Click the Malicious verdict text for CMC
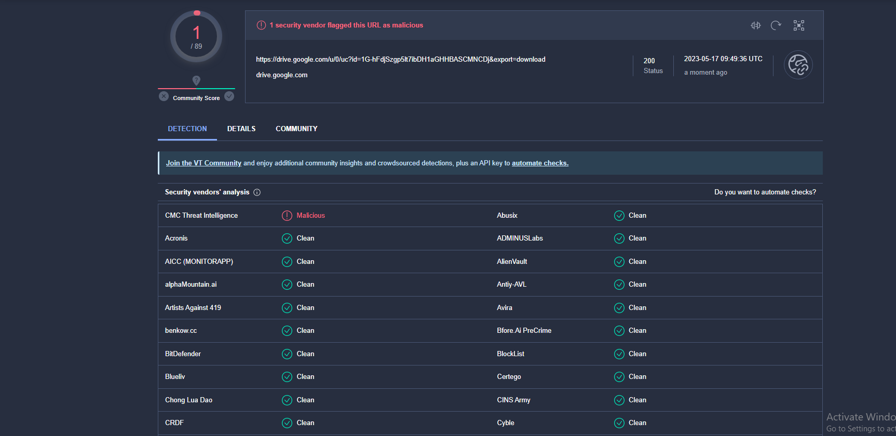This screenshot has height=436, width=896. [x=311, y=216]
